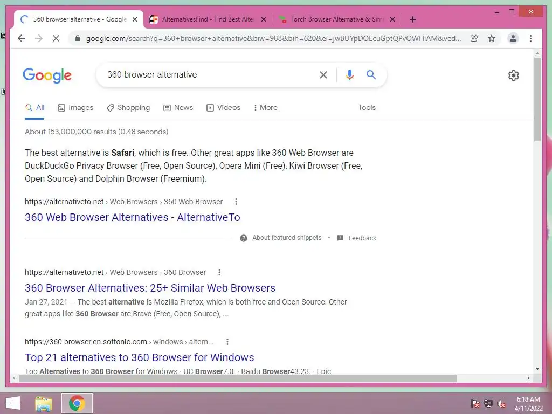Click the forward navigation arrow
Viewport: 552px width, 414px height.
(39, 38)
